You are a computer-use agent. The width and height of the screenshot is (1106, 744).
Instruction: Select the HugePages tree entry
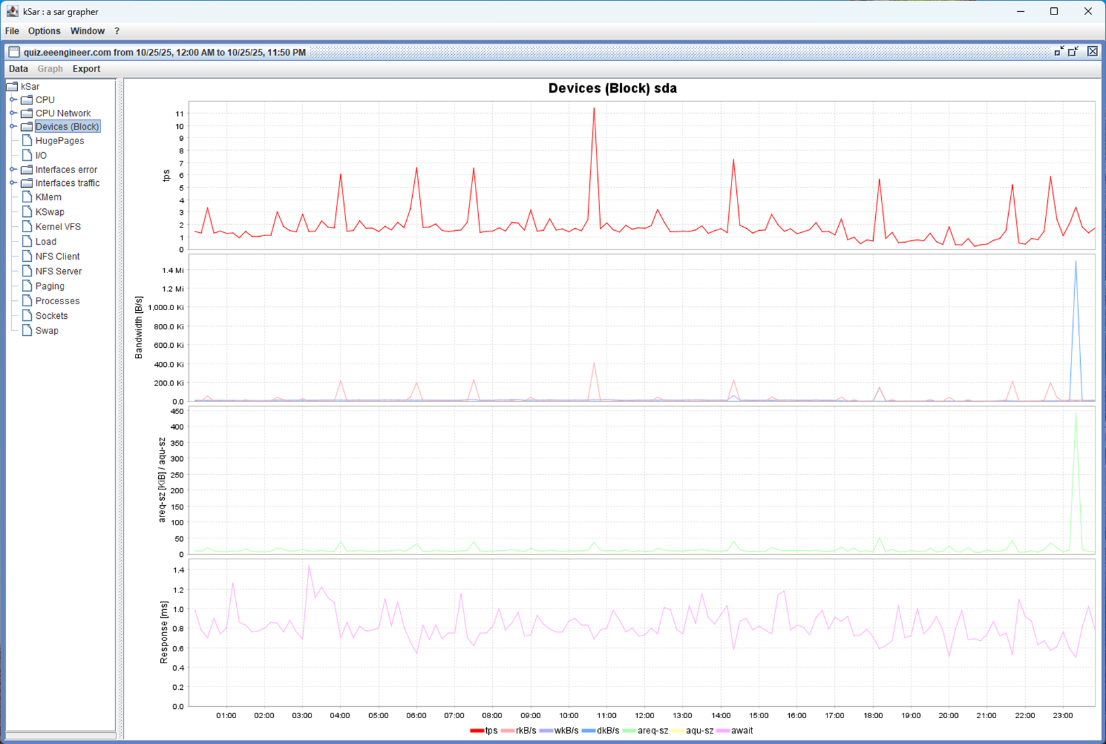tap(60, 140)
